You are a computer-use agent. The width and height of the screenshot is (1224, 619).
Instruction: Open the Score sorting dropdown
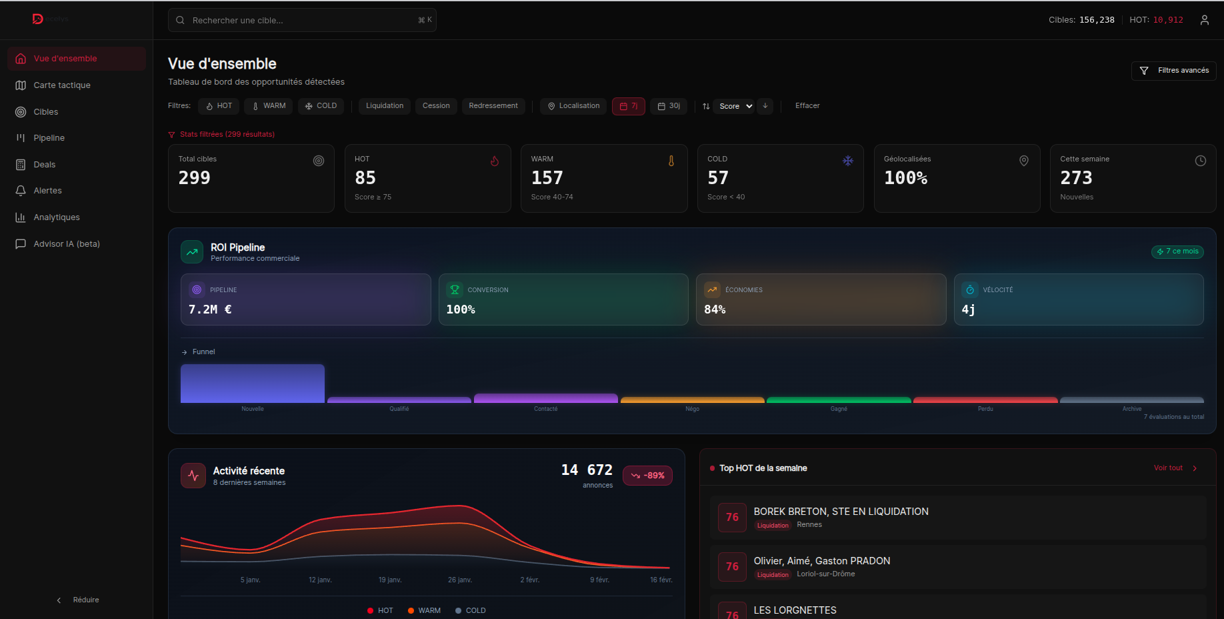pos(734,106)
